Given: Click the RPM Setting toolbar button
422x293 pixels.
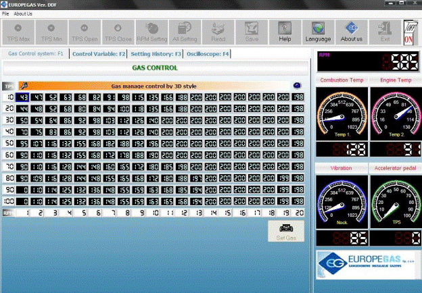Looking at the screenshot, I should (x=151, y=31).
